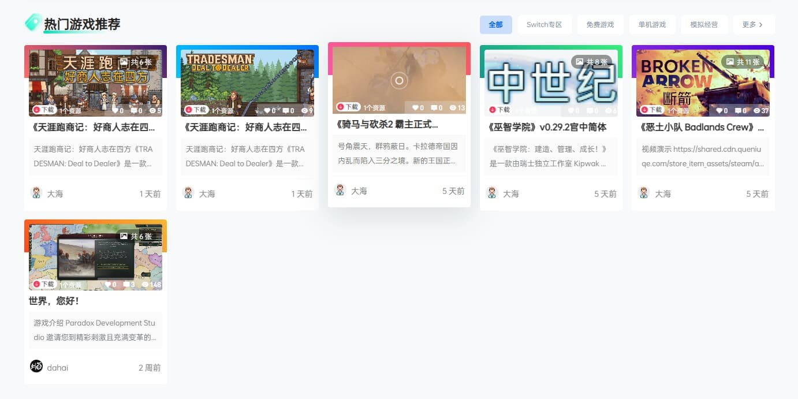
Task: Click description starting 游戏介绍 Paradox Development
Action: [x=95, y=330]
